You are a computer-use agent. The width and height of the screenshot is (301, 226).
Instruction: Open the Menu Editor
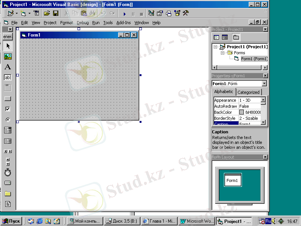[x=36, y=13]
